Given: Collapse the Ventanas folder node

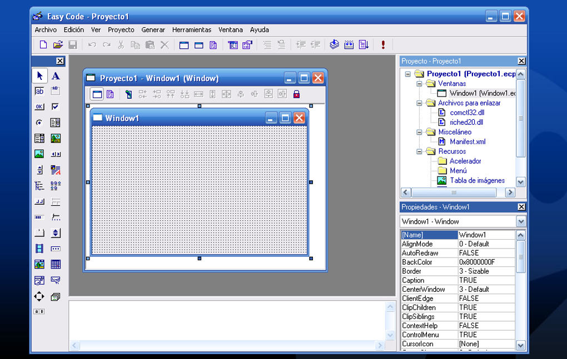Looking at the screenshot, I should tap(419, 84).
